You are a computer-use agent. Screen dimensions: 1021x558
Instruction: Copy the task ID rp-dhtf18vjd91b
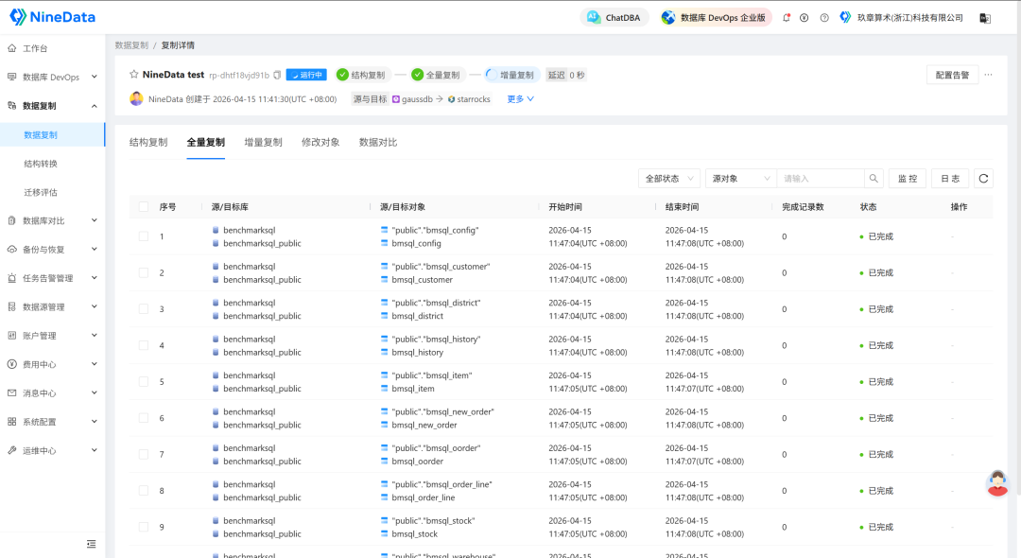(x=277, y=75)
